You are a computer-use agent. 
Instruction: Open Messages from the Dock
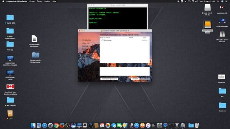click(x=114, y=125)
